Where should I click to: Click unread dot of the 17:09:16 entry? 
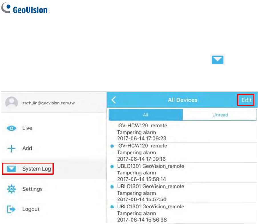pyautogui.click(x=112, y=146)
